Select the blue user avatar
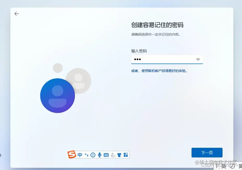 coord(57,96)
